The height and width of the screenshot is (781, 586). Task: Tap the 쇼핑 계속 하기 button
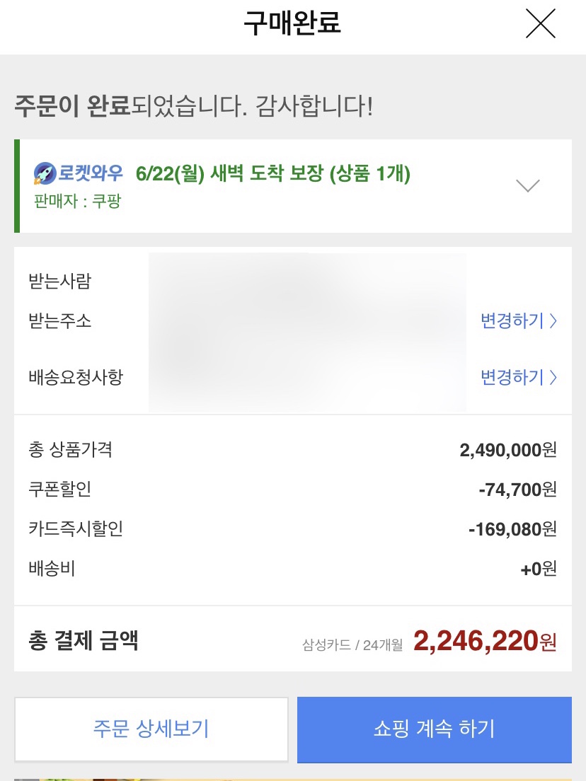coord(435,729)
